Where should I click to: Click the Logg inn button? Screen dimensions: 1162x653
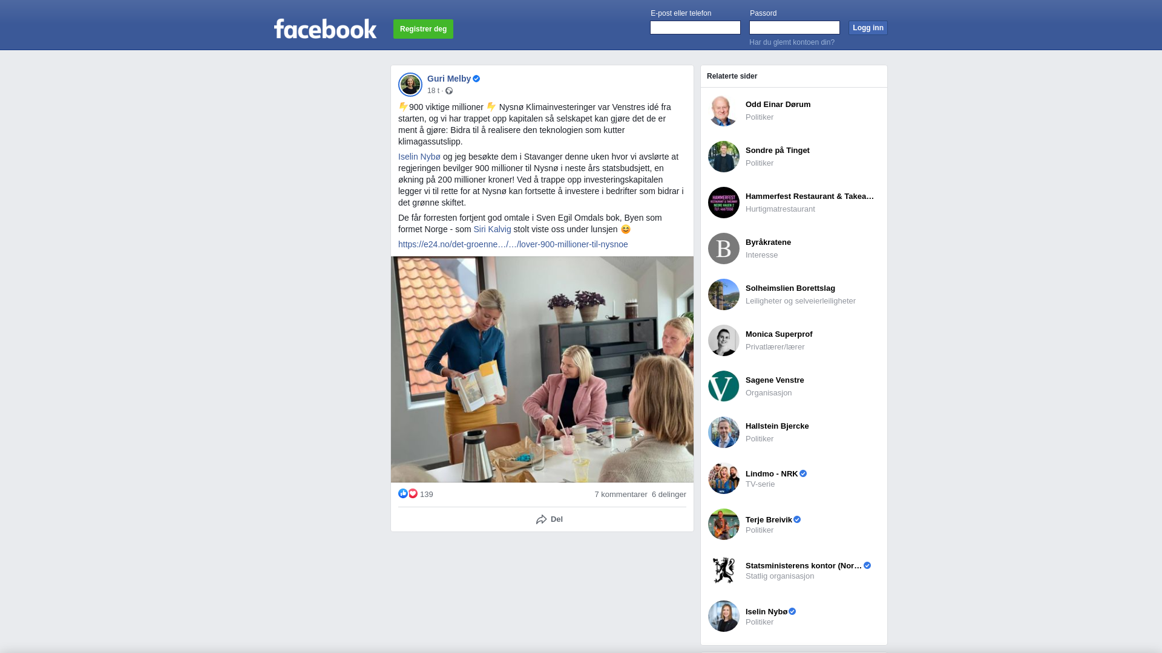[x=868, y=28]
